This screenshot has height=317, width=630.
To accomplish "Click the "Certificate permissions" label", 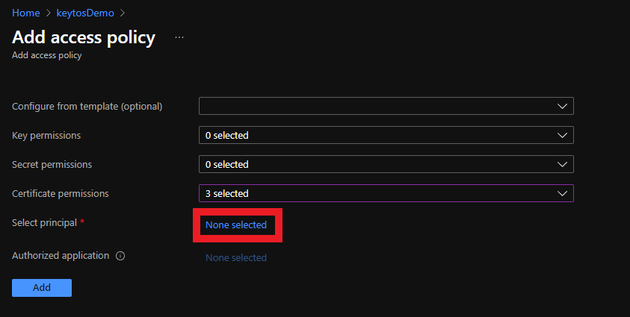I will [61, 193].
